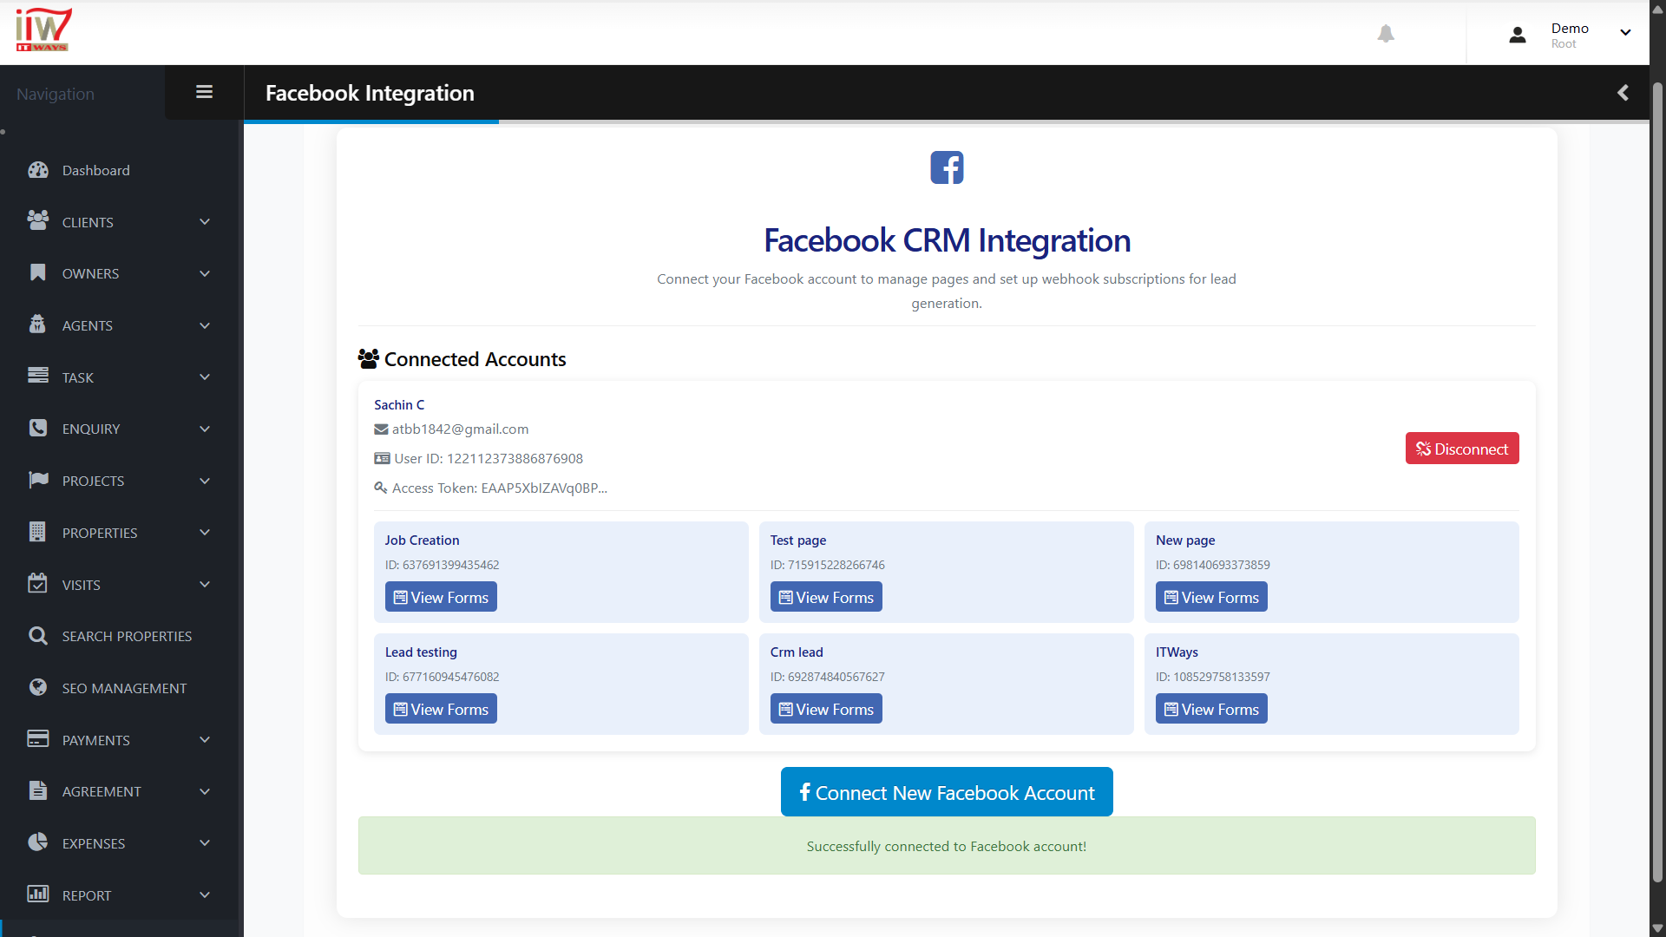Screen dimensions: 1666x937
Task: View Forms for Crm lead page
Action: coord(826,709)
